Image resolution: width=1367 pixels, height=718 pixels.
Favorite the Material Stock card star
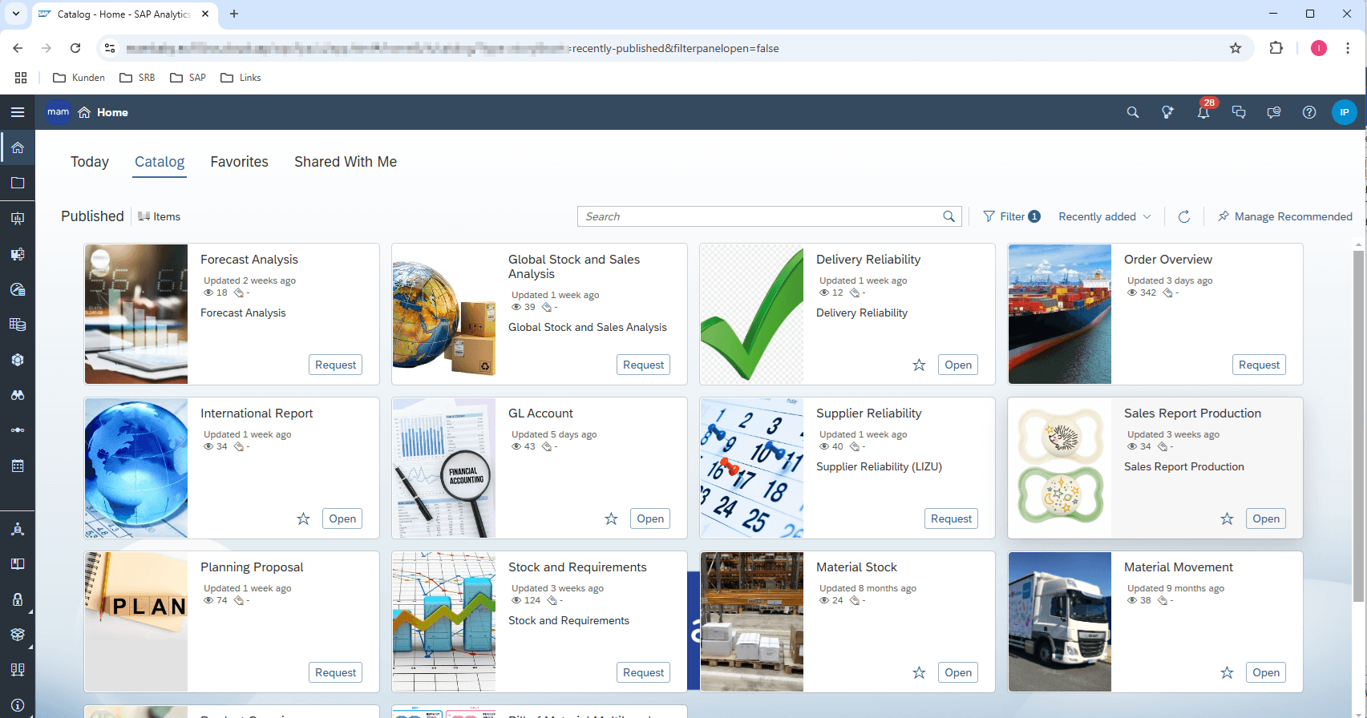point(920,673)
